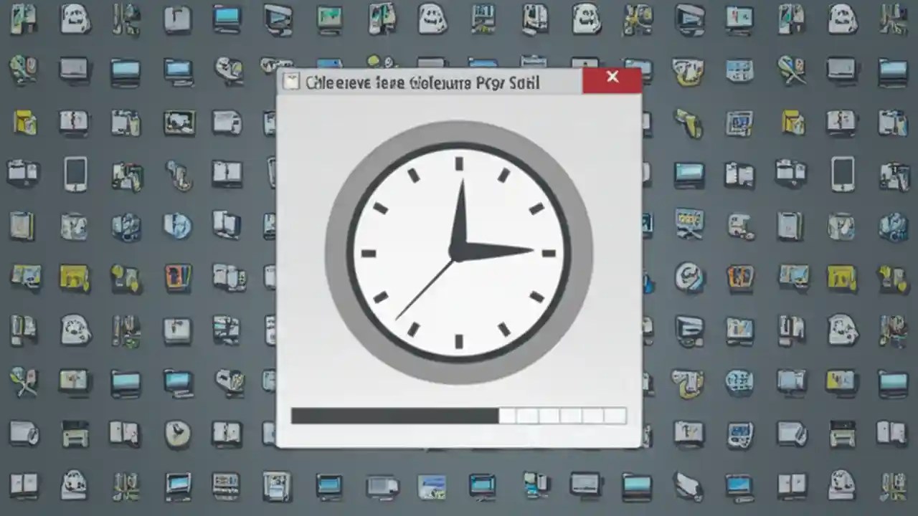Open the yellow folder icon on the left side
Screen dimensions: 918x516
[24, 123]
